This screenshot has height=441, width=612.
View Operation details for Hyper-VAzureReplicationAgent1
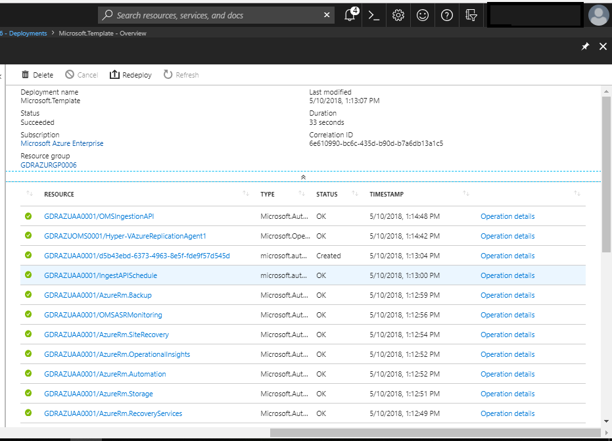[507, 236]
